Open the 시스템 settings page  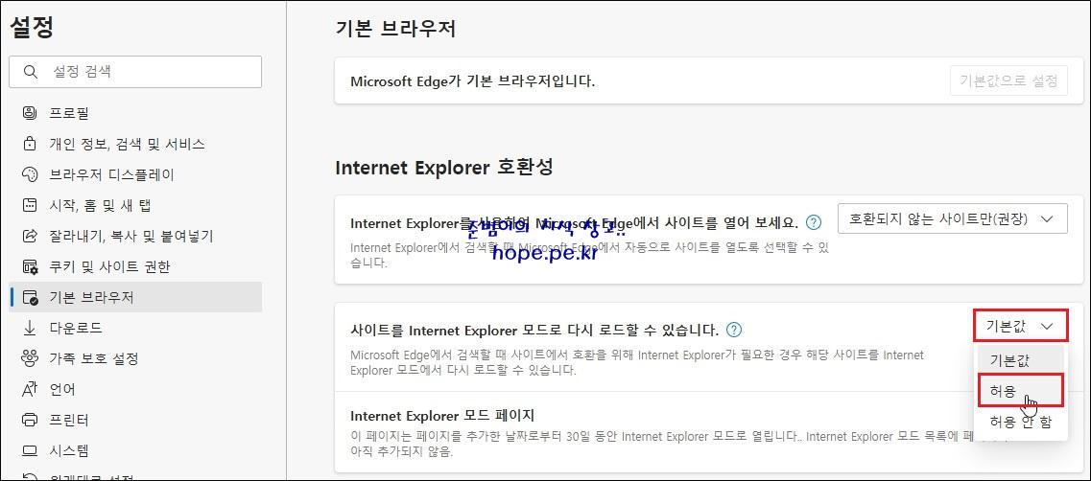(135, 450)
